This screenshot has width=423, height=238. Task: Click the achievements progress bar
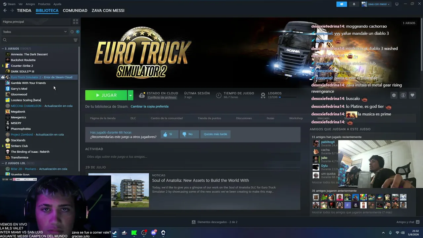coord(288,97)
